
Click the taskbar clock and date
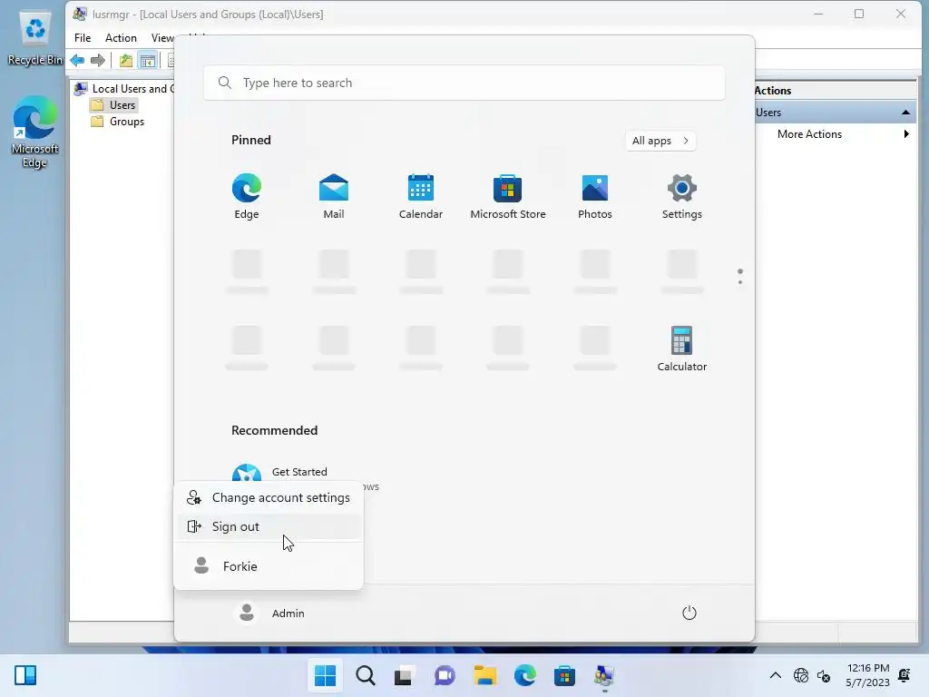(867, 675)
